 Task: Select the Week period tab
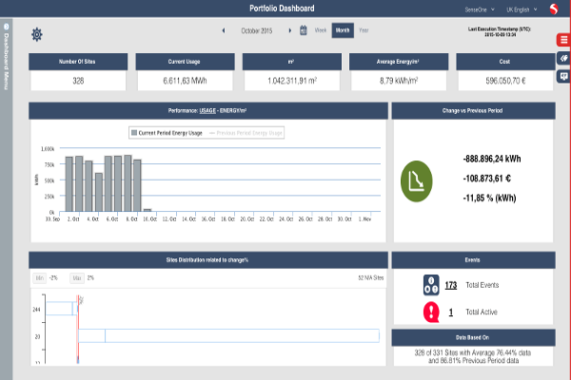click(321, 30)
